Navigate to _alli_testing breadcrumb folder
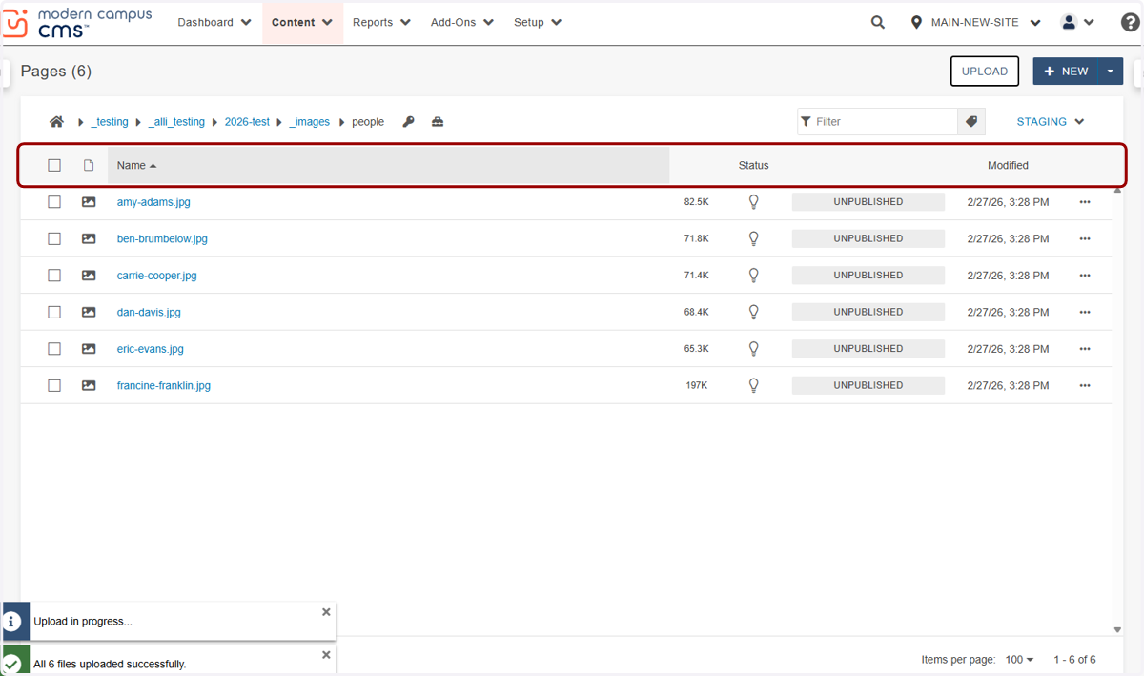 [176, 122]
